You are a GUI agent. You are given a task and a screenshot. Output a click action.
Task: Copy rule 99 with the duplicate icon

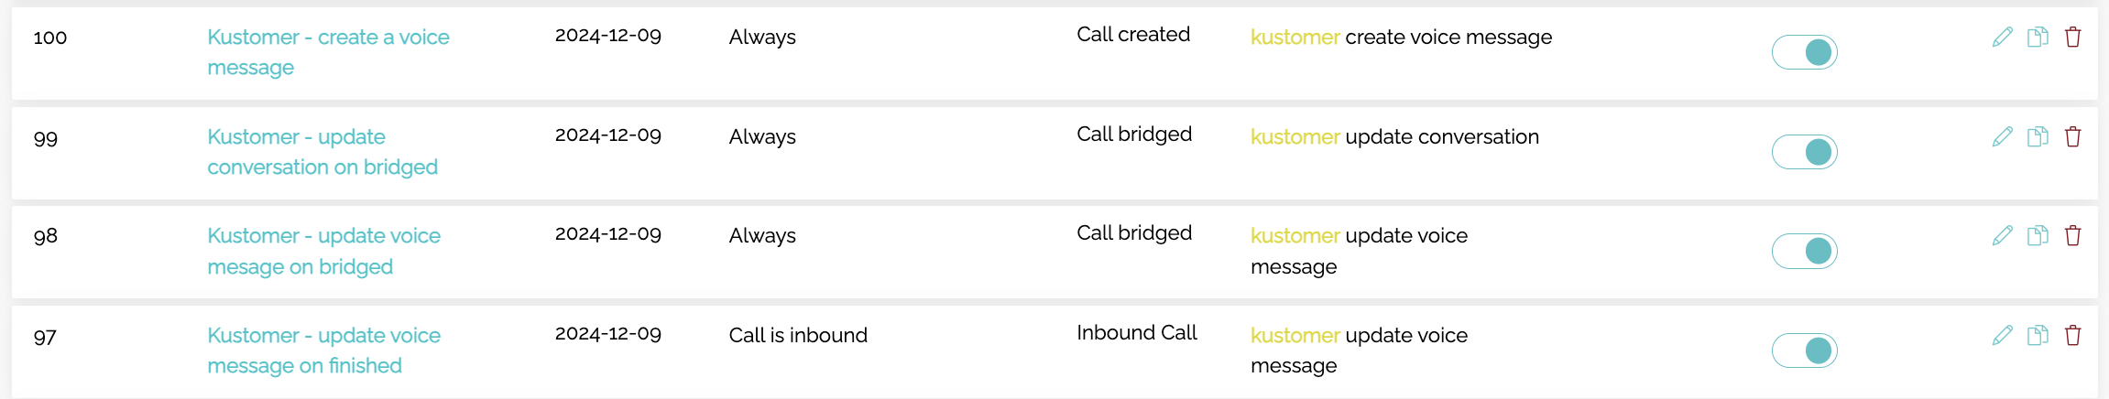2038,136
